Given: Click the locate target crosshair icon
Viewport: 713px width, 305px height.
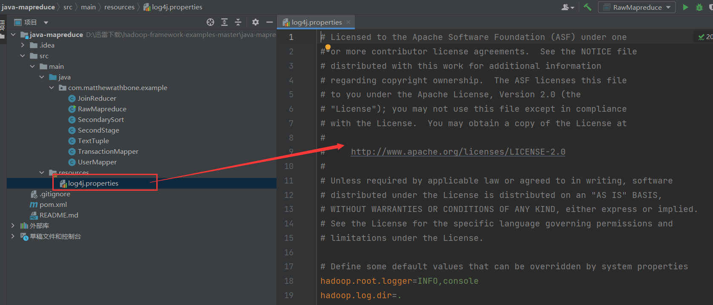Looking at the screenshot, I should [x=210, y=22].
